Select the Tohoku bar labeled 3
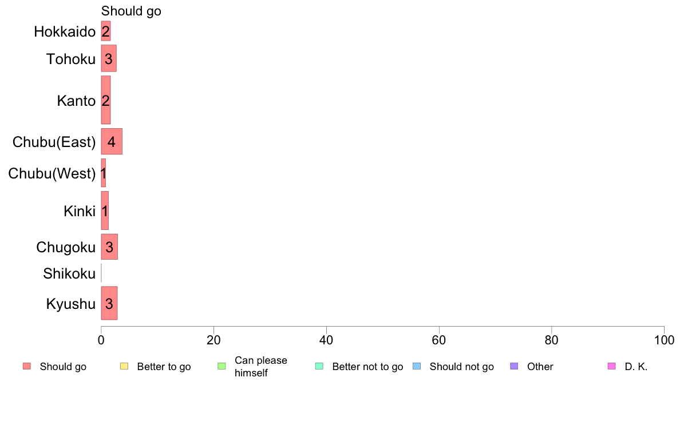680x421 pixels. (x=109, y=58)
